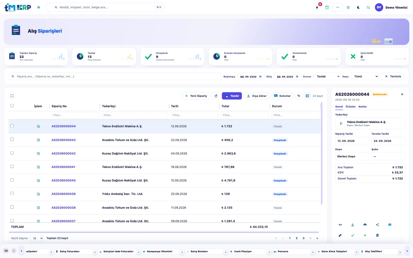Click the Dışa Aktar export button
This screenshot has width=413, height=258.
click(257, 96)
